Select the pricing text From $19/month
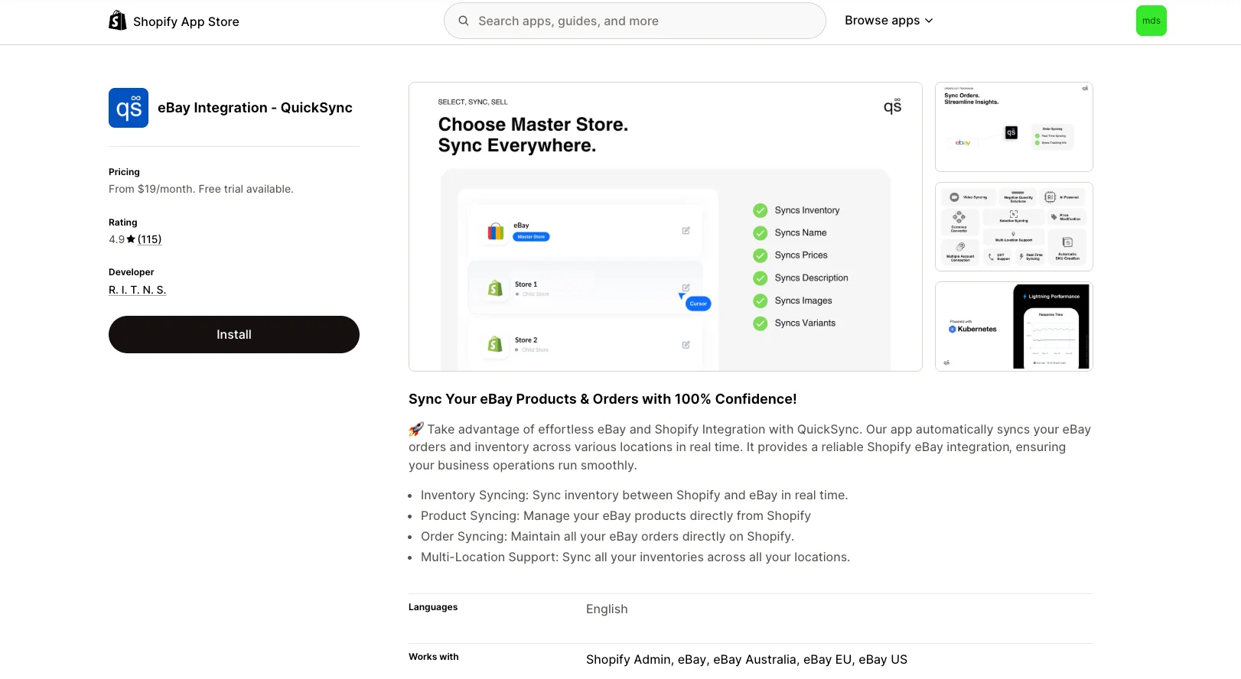Viewport: 1241px width, 679px height. (x=201, y=189)
